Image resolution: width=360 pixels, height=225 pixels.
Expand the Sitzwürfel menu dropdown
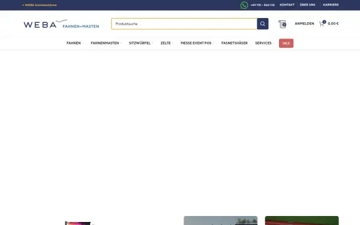coord(141,43)
